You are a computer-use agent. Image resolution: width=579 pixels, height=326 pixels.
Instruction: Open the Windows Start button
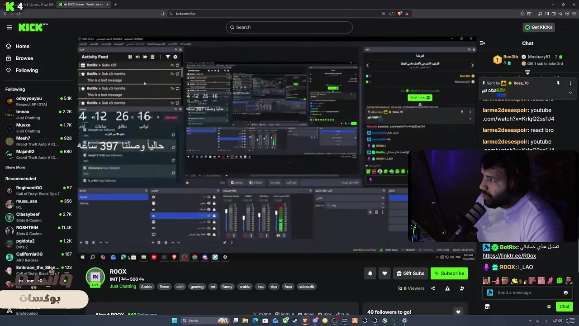click(x=175, y=321)
